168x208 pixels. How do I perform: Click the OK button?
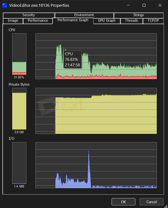pos(123,202)
